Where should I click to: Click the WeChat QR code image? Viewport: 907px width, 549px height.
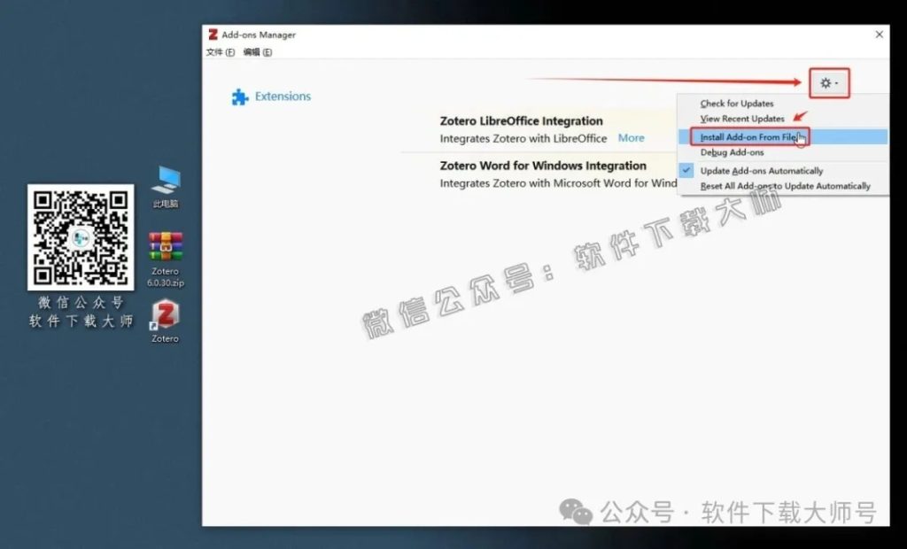click(x=80, y=240)
